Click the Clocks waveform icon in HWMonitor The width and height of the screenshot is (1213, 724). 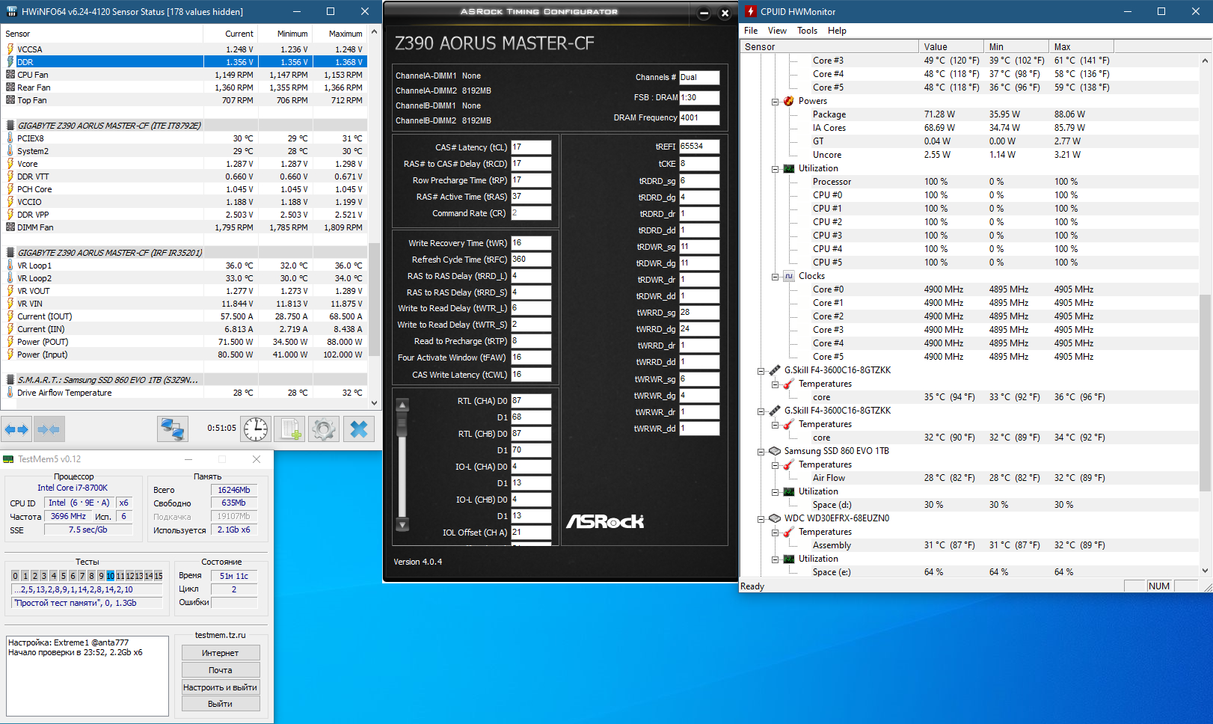click(x=788, y=276)
